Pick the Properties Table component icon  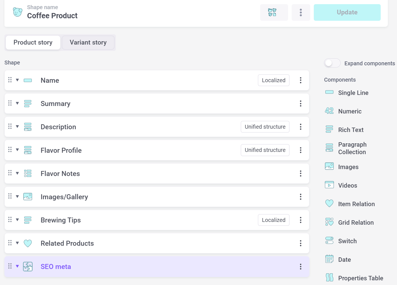(329, 278)
